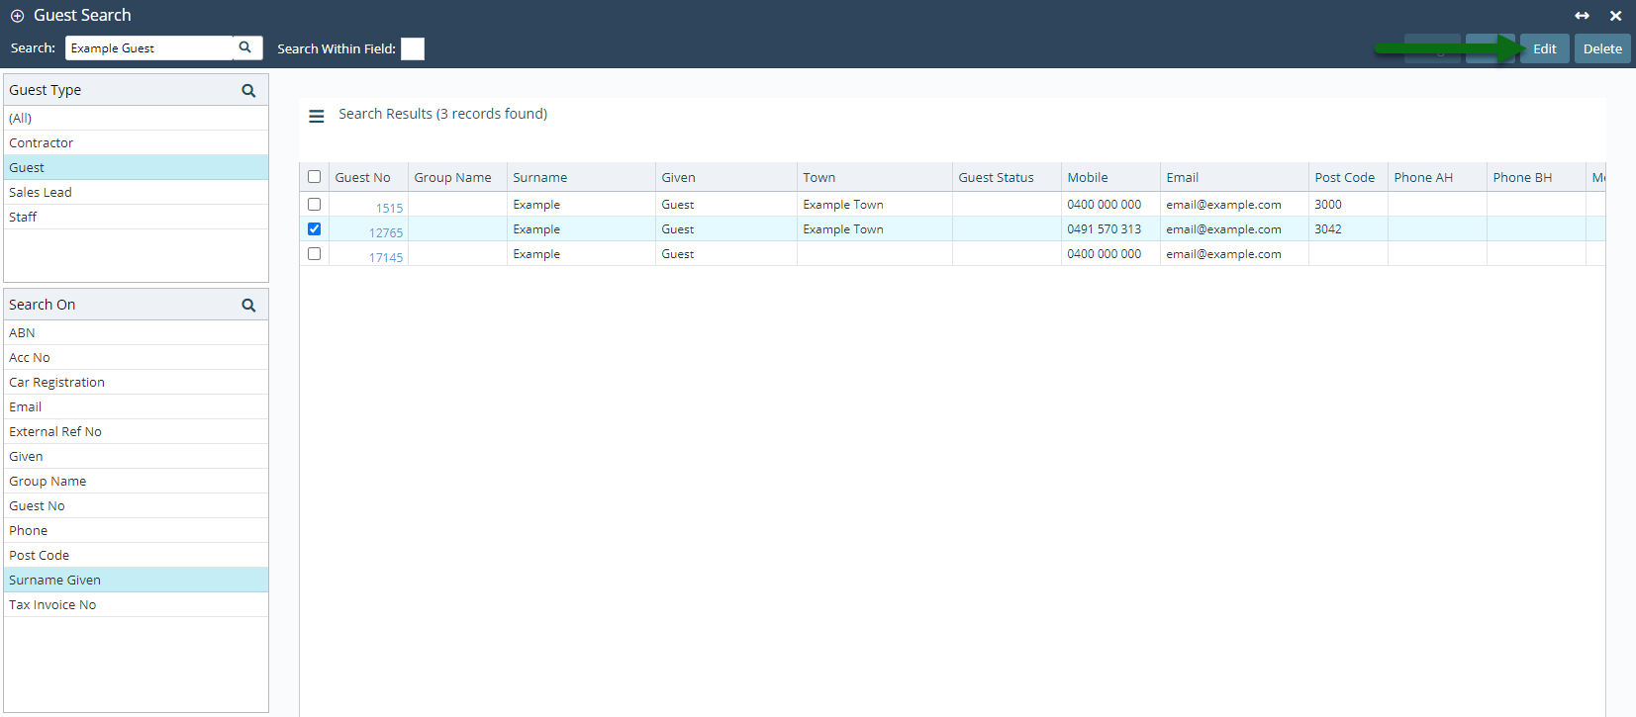Sort by Email column header in results table
Screen dimensions: 1636x717
click(x=1234, y=177)
